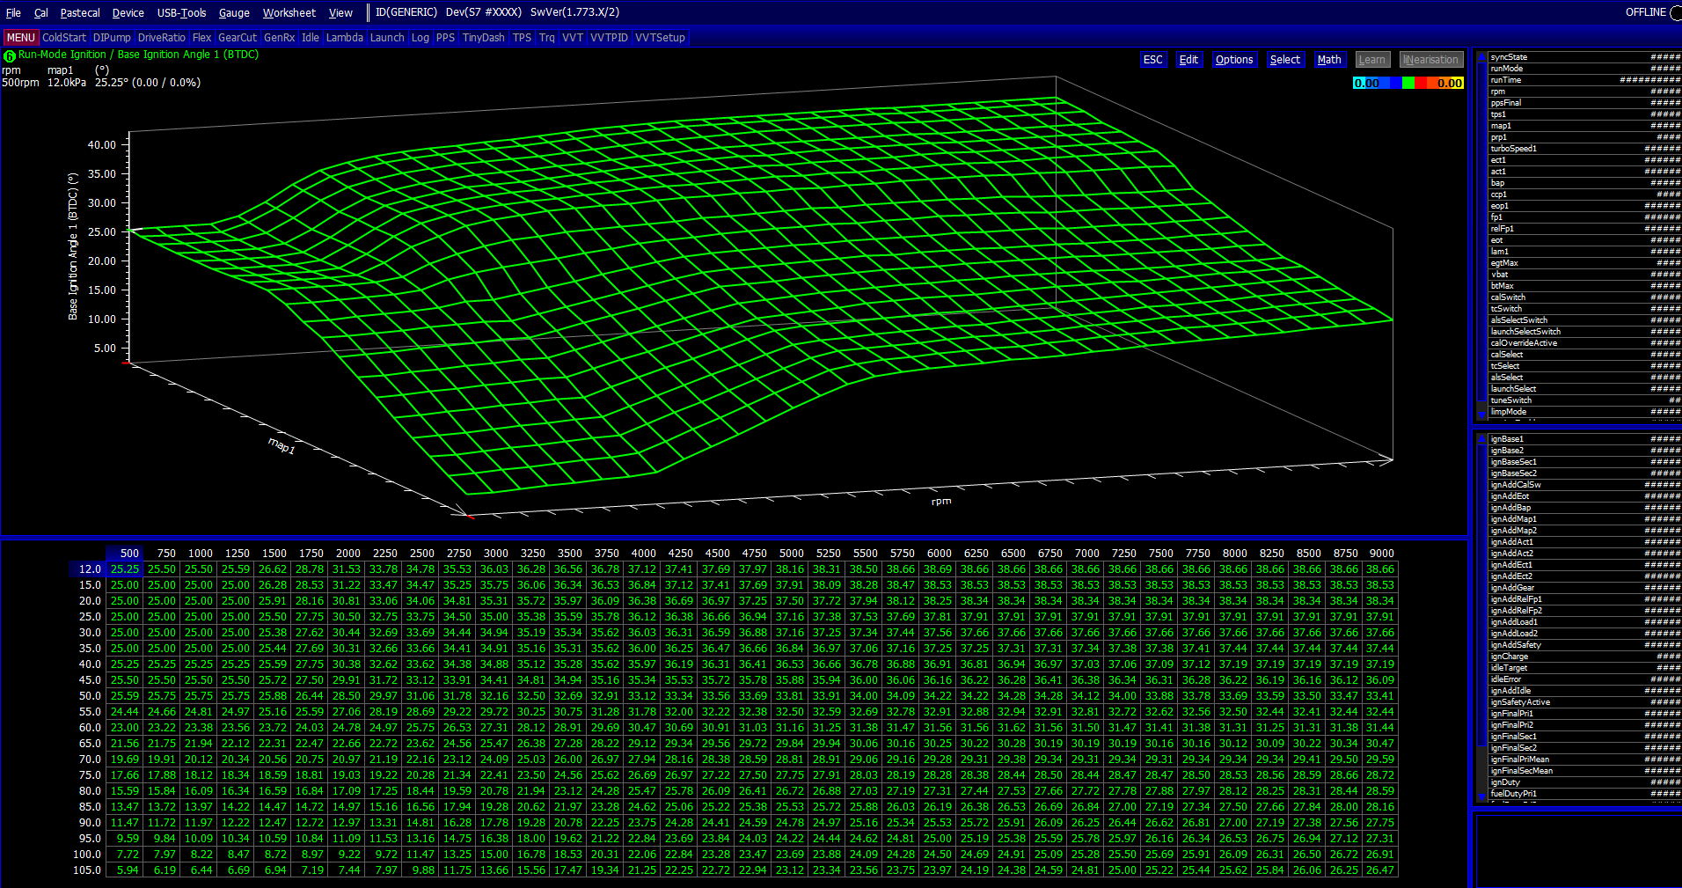The height and width of the screenshot is (888, 1682).
Task: Open the Pastecal menu
Action: point(80,12)
